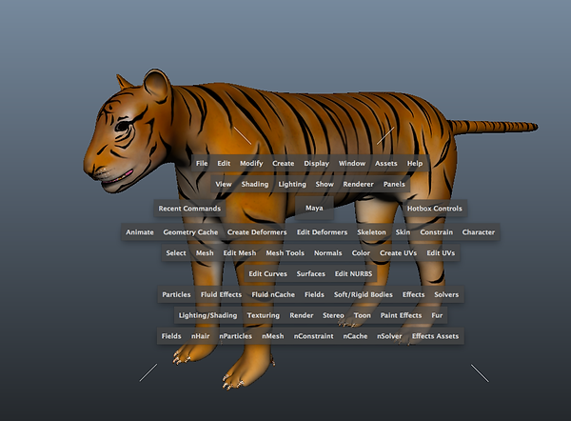Open the Edit Deformers menu
571x421 pixels.
pyautogui.click(x=322, y=232)
